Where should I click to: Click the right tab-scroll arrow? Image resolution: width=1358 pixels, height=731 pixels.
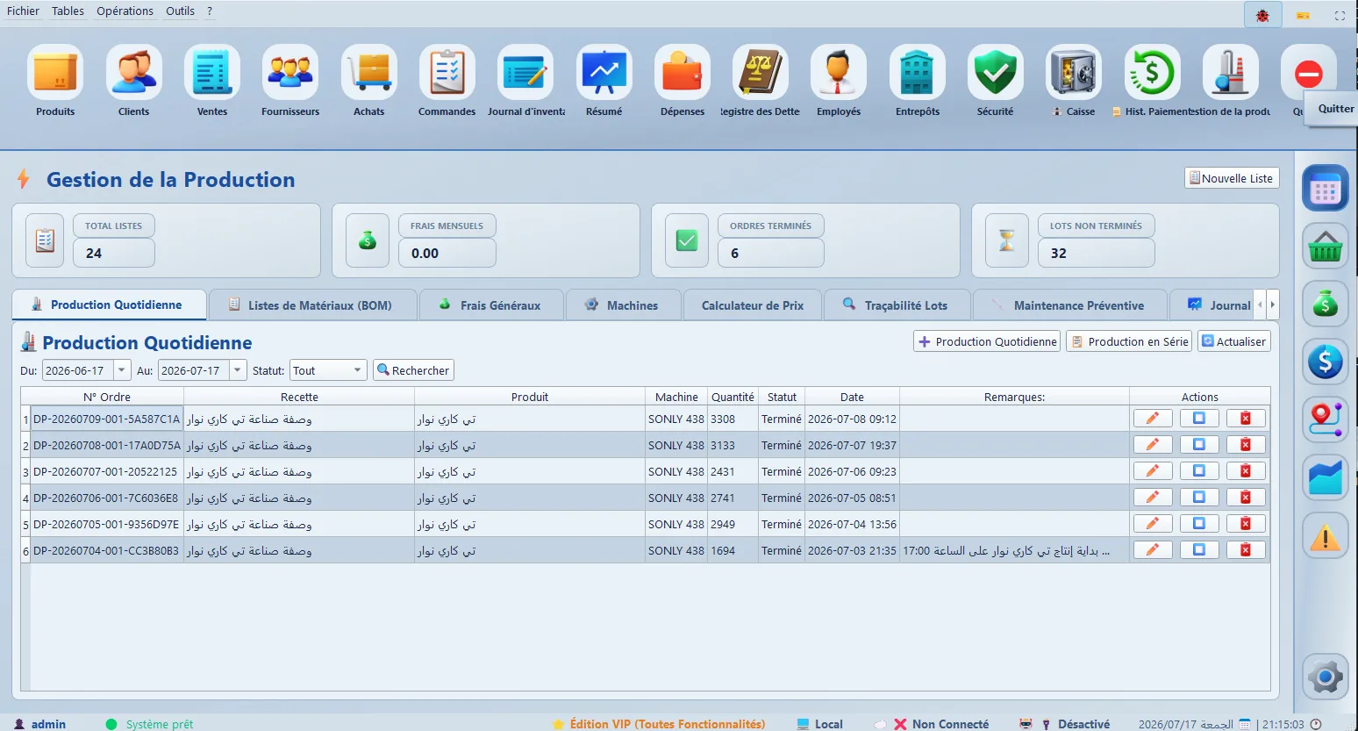[x=1273, y=305]
